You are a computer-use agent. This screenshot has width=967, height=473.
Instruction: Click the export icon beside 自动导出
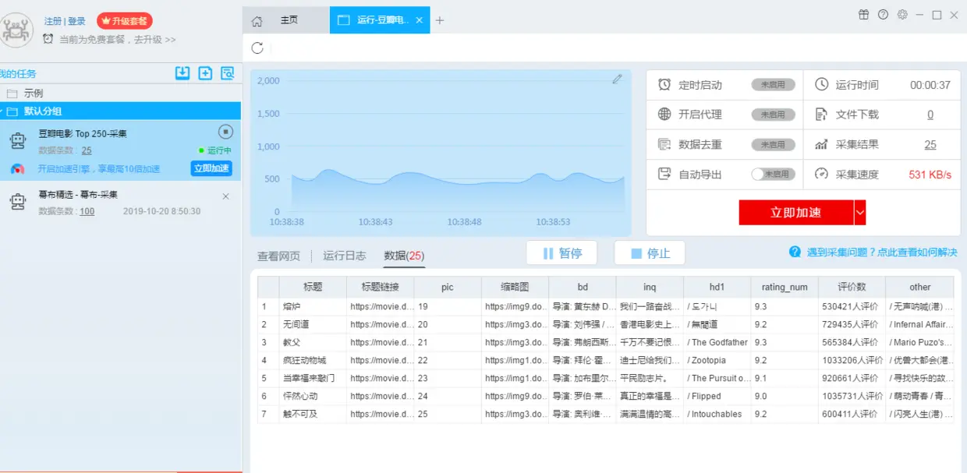664,174
